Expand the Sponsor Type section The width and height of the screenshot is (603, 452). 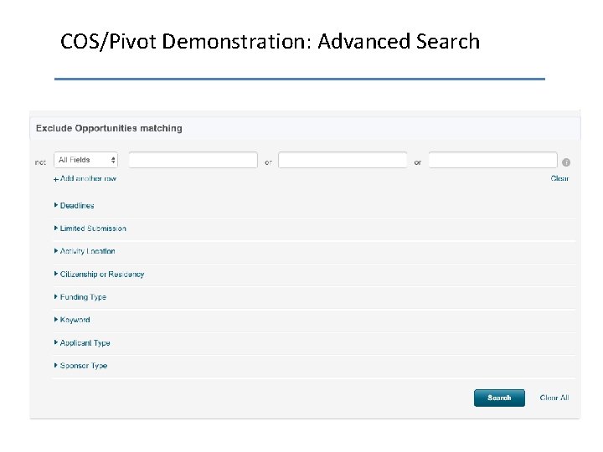[80, 366]
